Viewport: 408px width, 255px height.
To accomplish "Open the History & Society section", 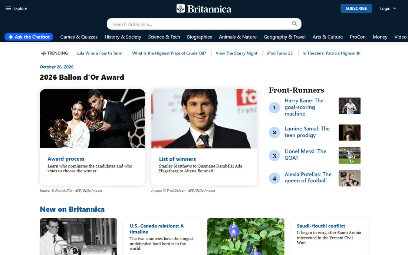I will pyautogui.click(x=123, y=37).
